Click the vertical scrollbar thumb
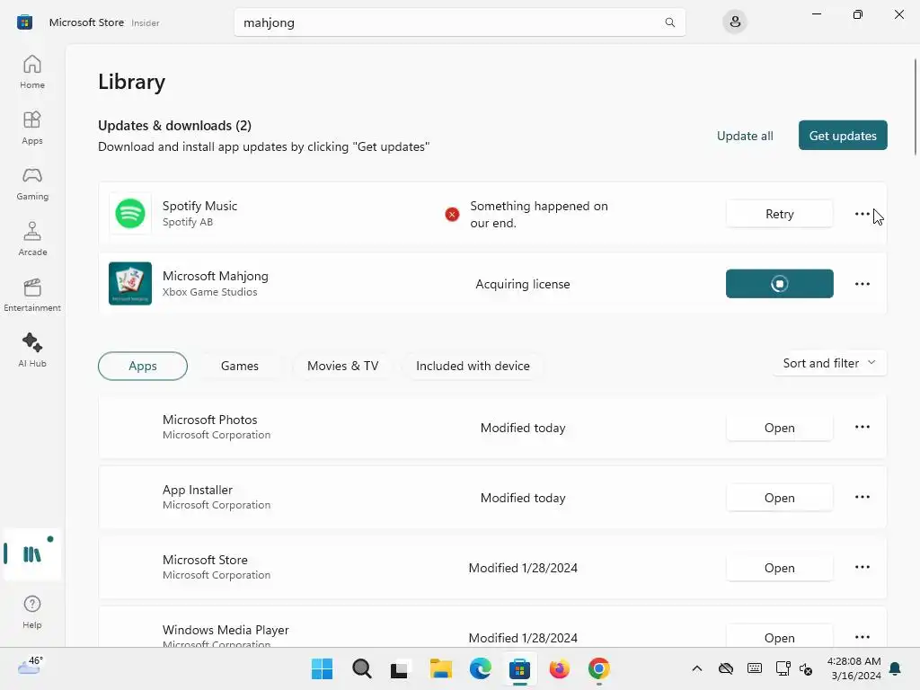This screenshot has width=920, height=690. click(915, 107)
